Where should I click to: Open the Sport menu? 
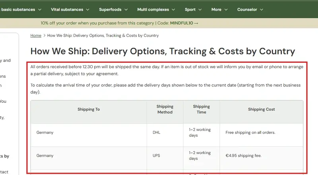tap(190, 10)
